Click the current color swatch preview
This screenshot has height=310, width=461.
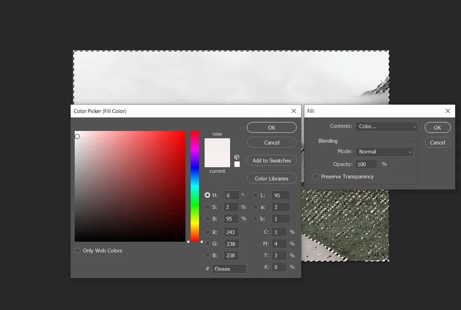point(217,160)
